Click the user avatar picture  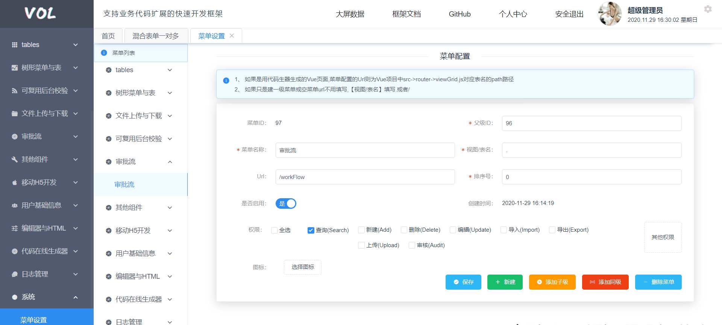(x=610, y=14)
